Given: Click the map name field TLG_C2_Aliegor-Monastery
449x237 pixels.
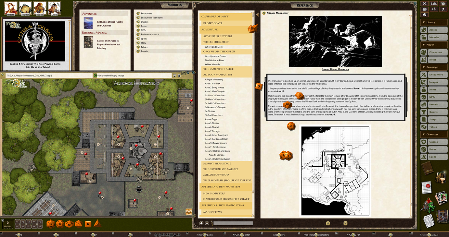Looking at the screenshot, I should pos(49,75).
